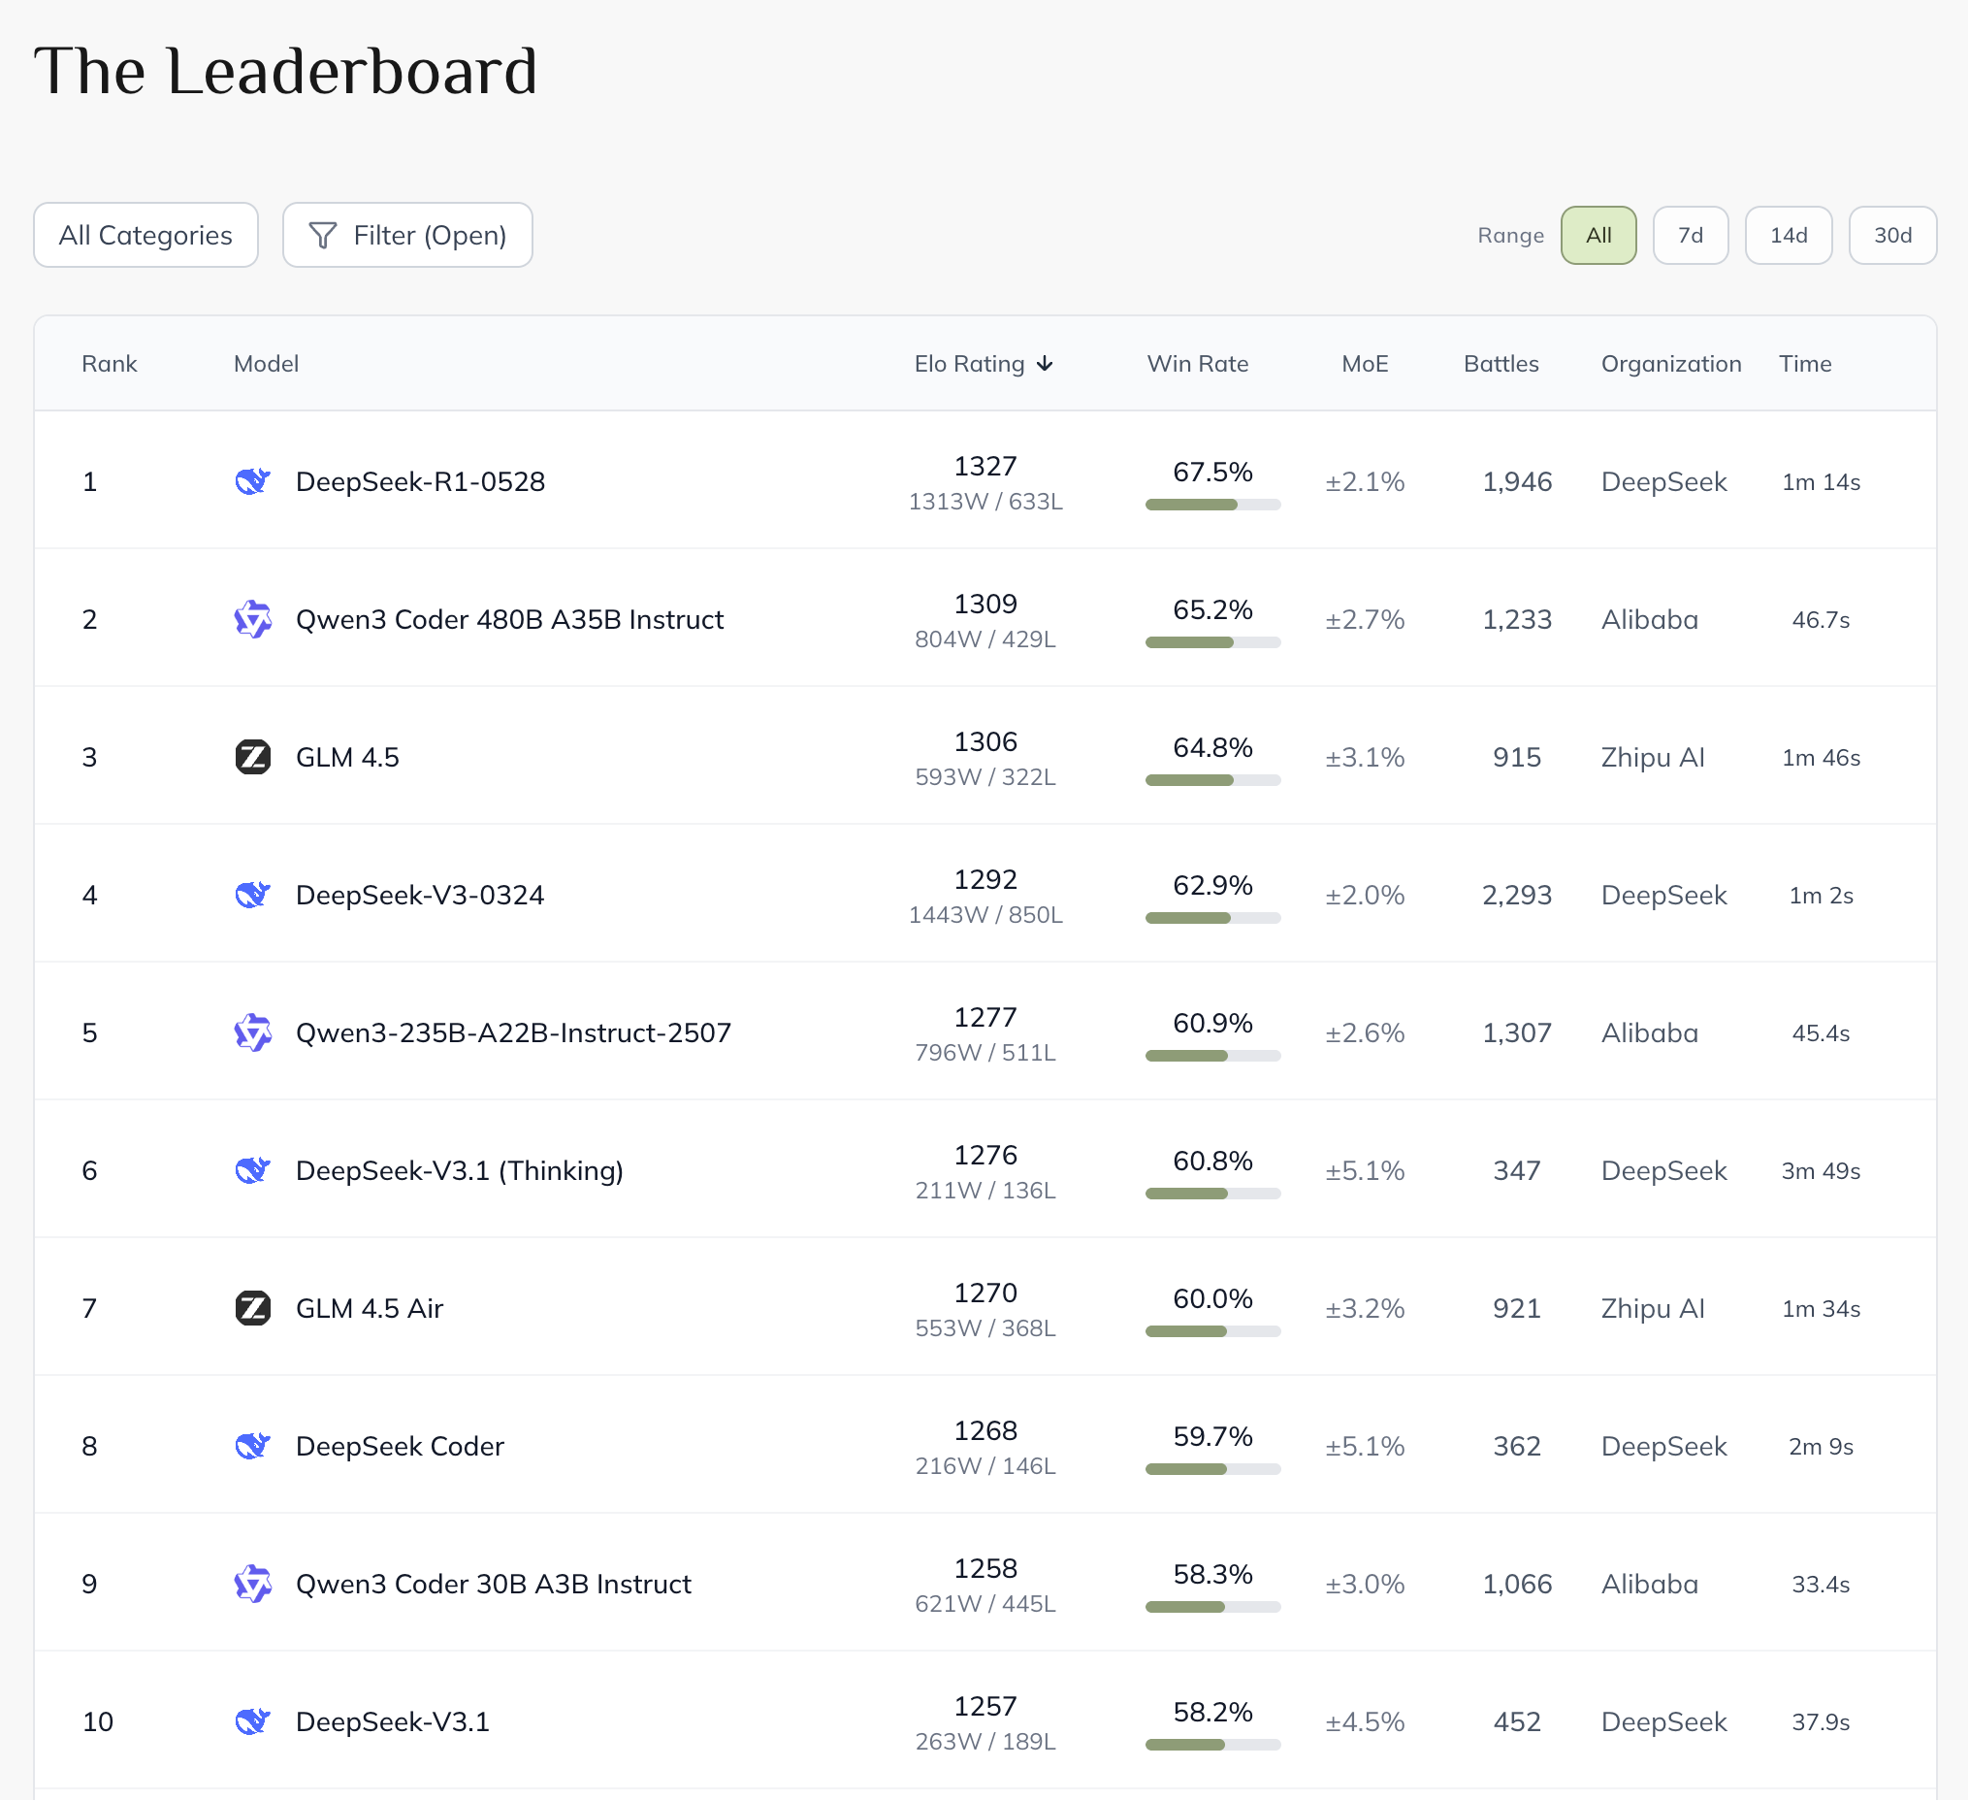Click the DeepSeek Coder whale icon
This screenshot has height=1801, width=1969.
(x=252, y=1446)
